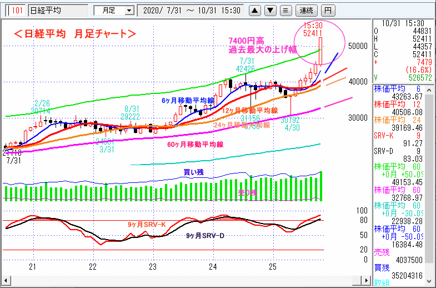
Task: Click 売残 value 4037500
Action: click(409, 260)
